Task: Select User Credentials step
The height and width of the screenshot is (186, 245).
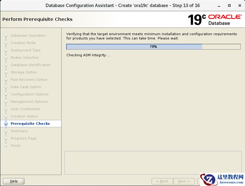Action: coord(25,109)
